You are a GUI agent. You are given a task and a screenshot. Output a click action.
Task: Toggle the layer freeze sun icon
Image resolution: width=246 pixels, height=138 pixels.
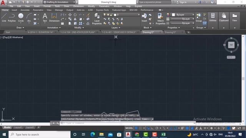pos(108,15)
